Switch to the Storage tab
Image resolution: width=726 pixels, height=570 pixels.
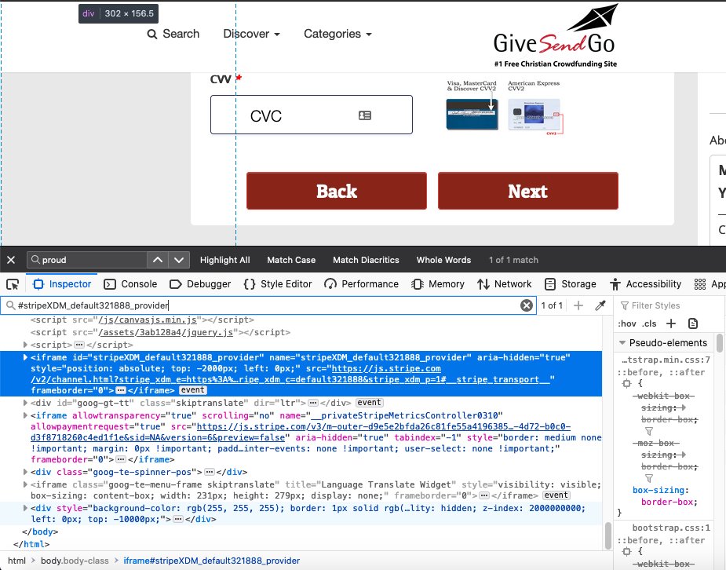[570, 284]
